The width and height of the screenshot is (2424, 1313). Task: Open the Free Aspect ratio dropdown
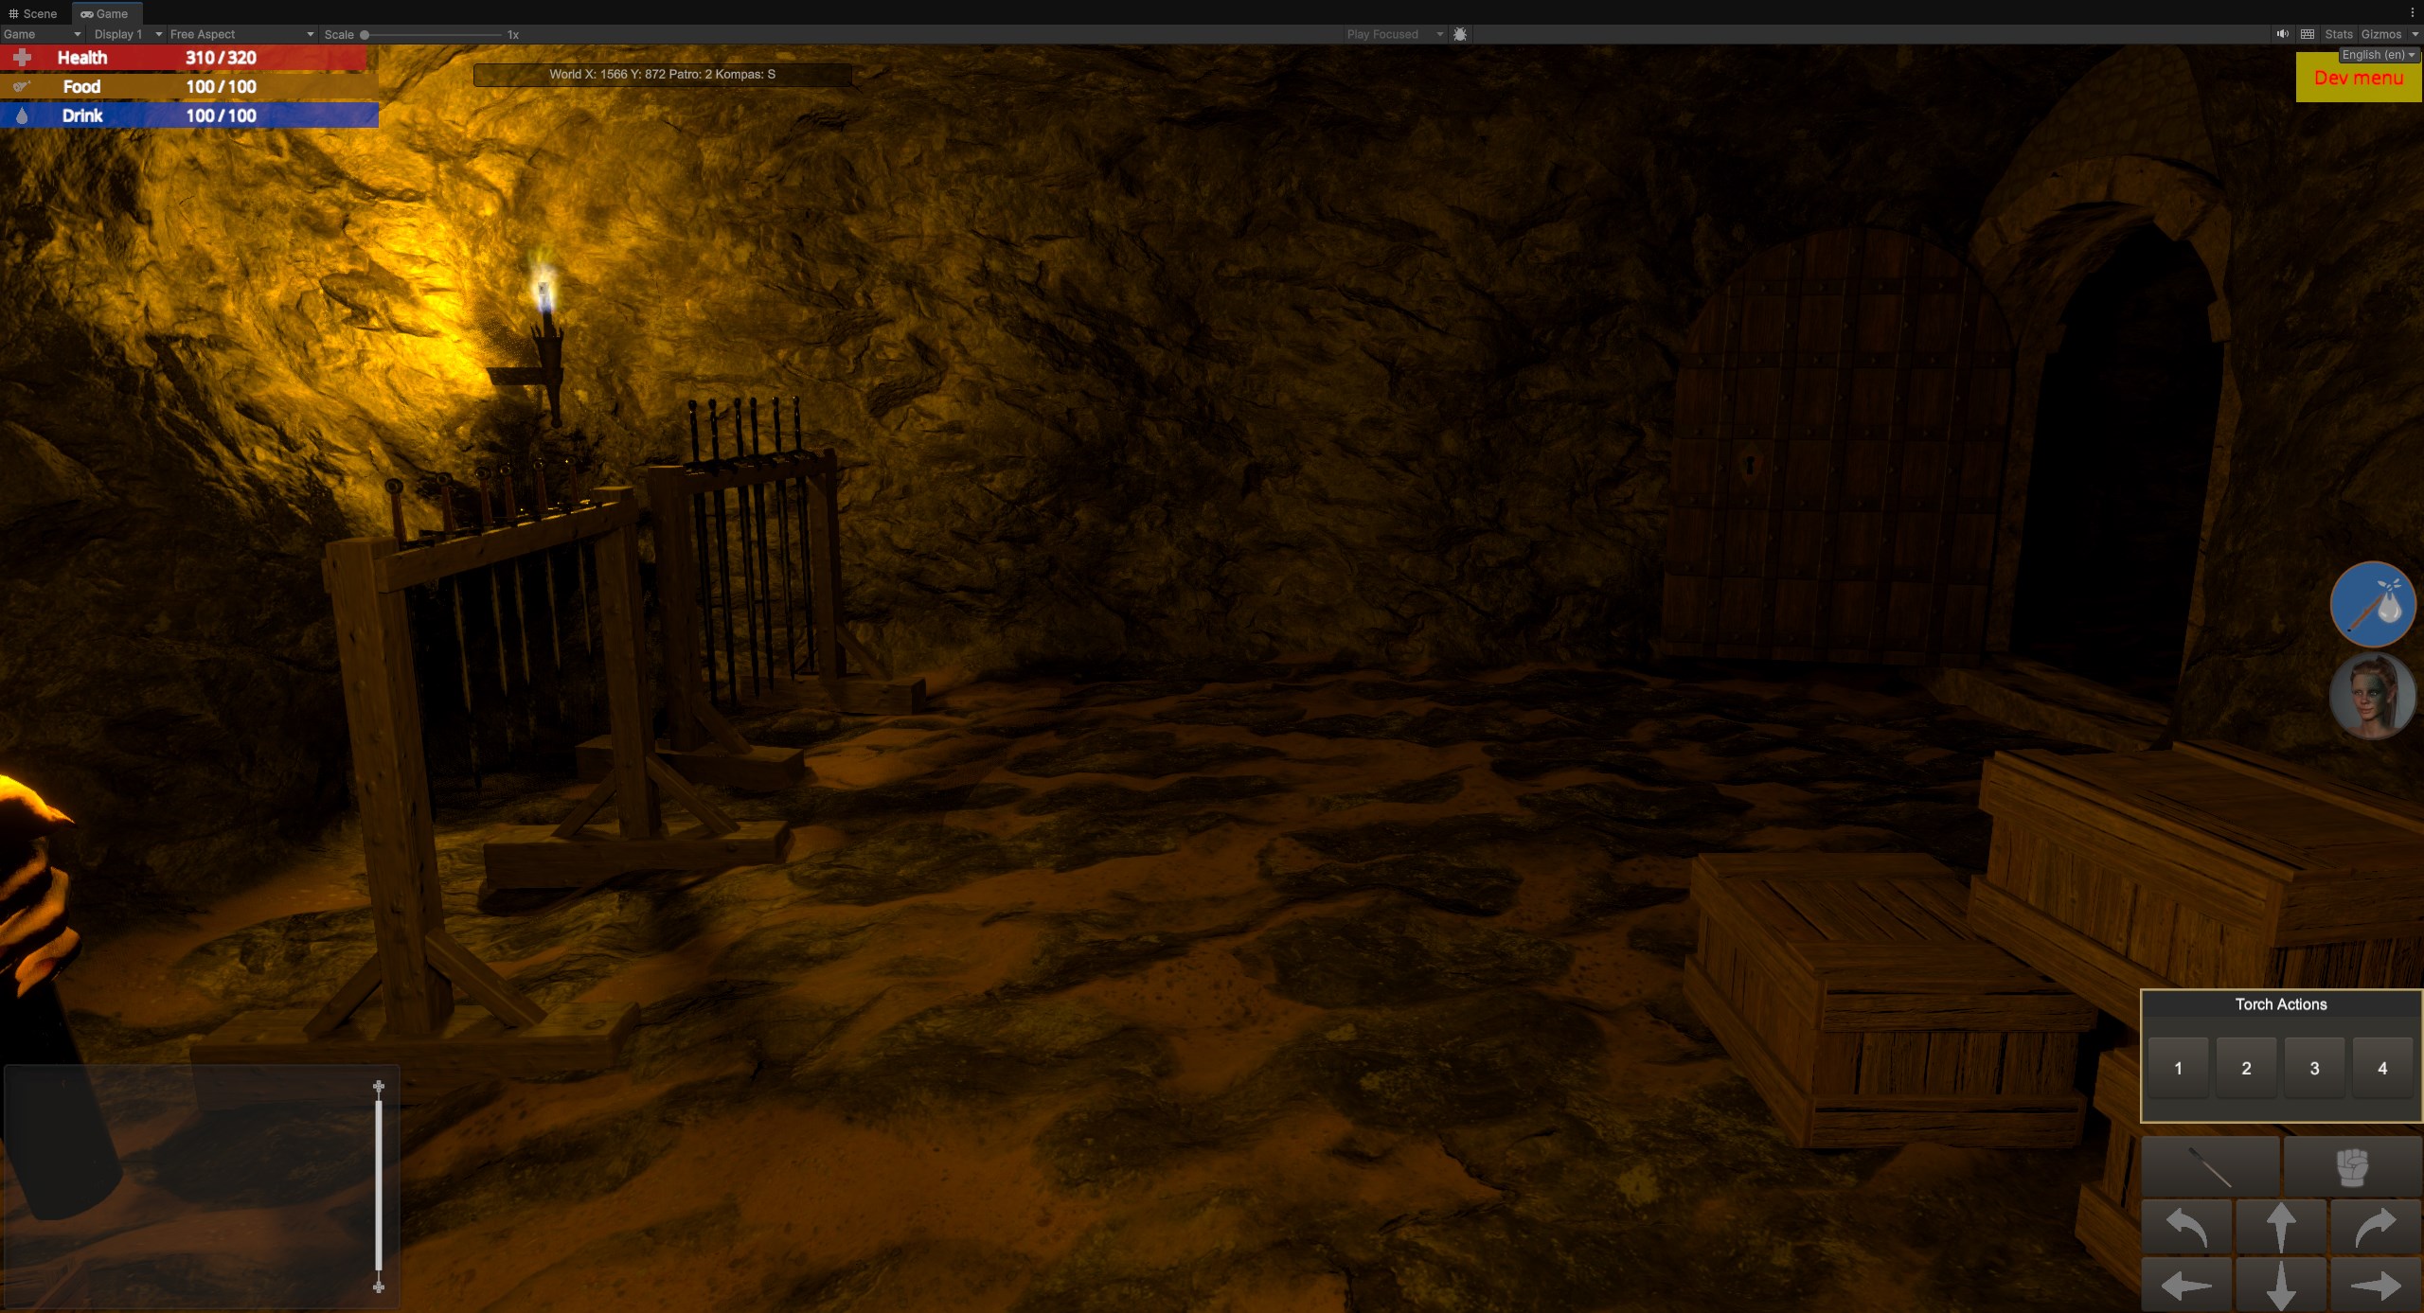[241, 34]
